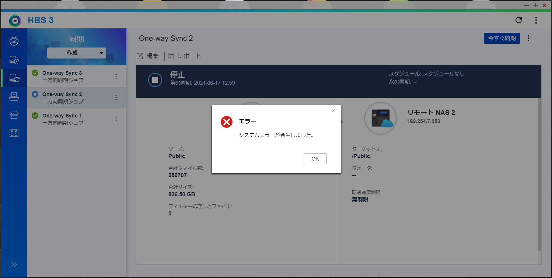Click the HBS 3 app logo

click(x=15, y=21)
